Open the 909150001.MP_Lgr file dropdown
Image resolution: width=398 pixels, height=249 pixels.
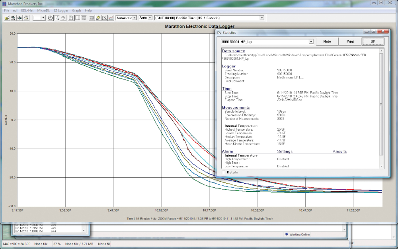[x=311, y=42]
